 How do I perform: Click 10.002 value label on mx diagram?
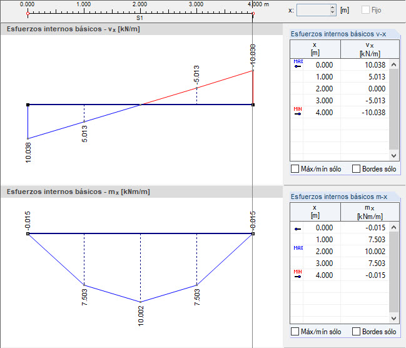point(141,316)
